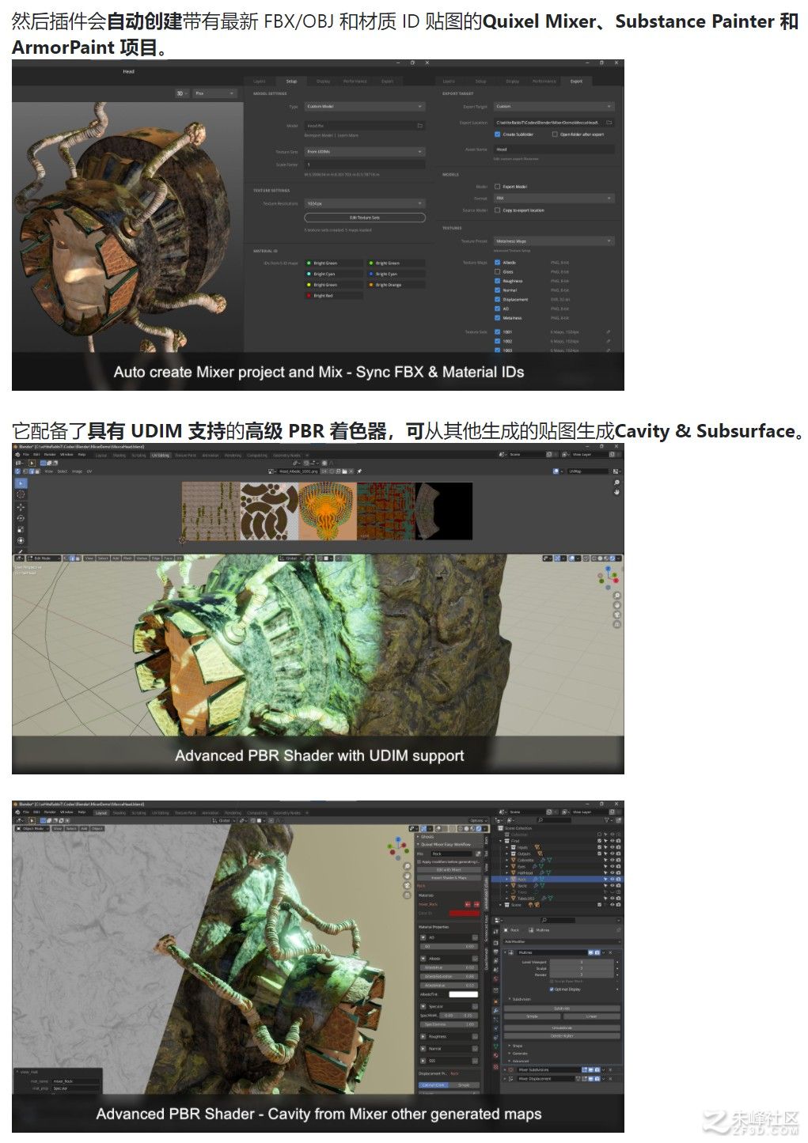Viewport: 808px width, 1143px height.
Task: Click the UV editor zoom magnifier icon
Action: tap(616, 482)
